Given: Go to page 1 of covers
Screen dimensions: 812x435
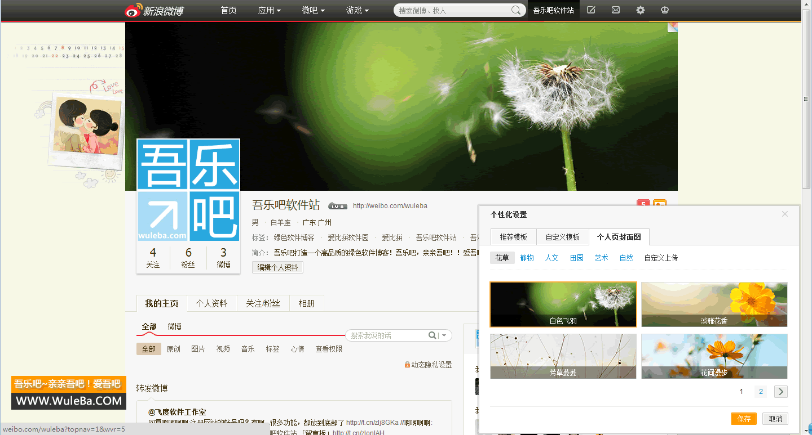Looking at the screenshot, I should pos(741,392).
